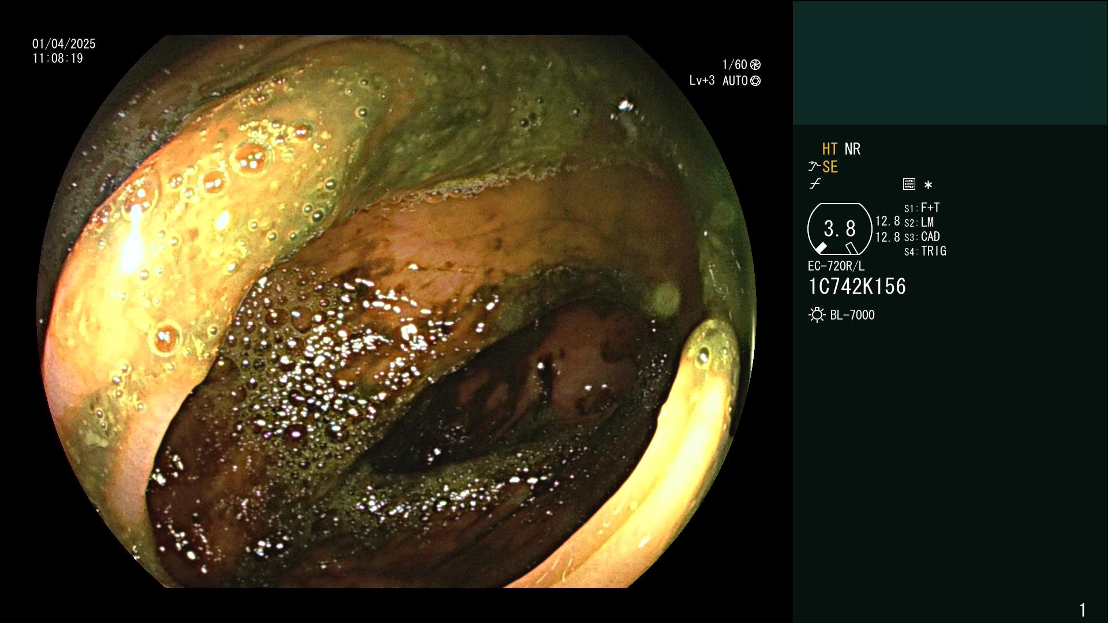Viewport: 1108px width, 623px height.
Task: Click the date 01/04/2025
Action: (64, 44)
